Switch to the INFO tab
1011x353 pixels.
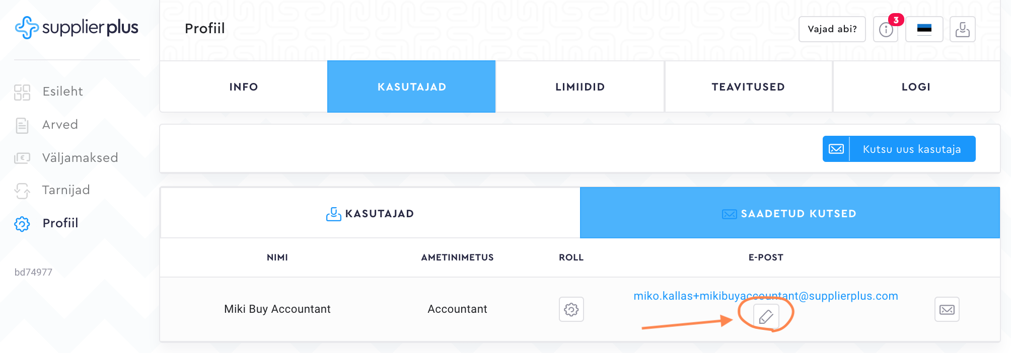click(244, 87)
